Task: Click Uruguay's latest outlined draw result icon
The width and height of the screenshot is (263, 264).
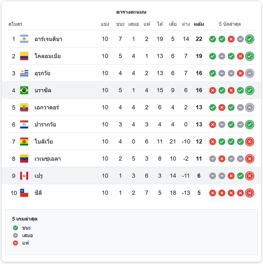Action: point(250,73)
